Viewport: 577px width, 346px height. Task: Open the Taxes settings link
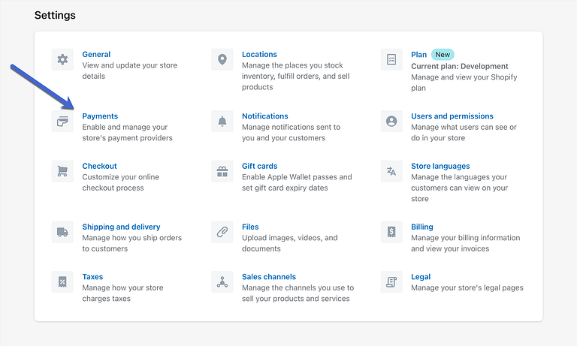coord(92,277)
